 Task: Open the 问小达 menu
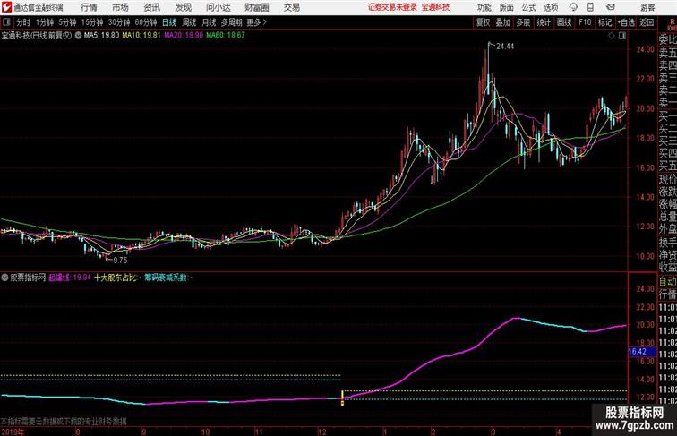pos(218,7)
